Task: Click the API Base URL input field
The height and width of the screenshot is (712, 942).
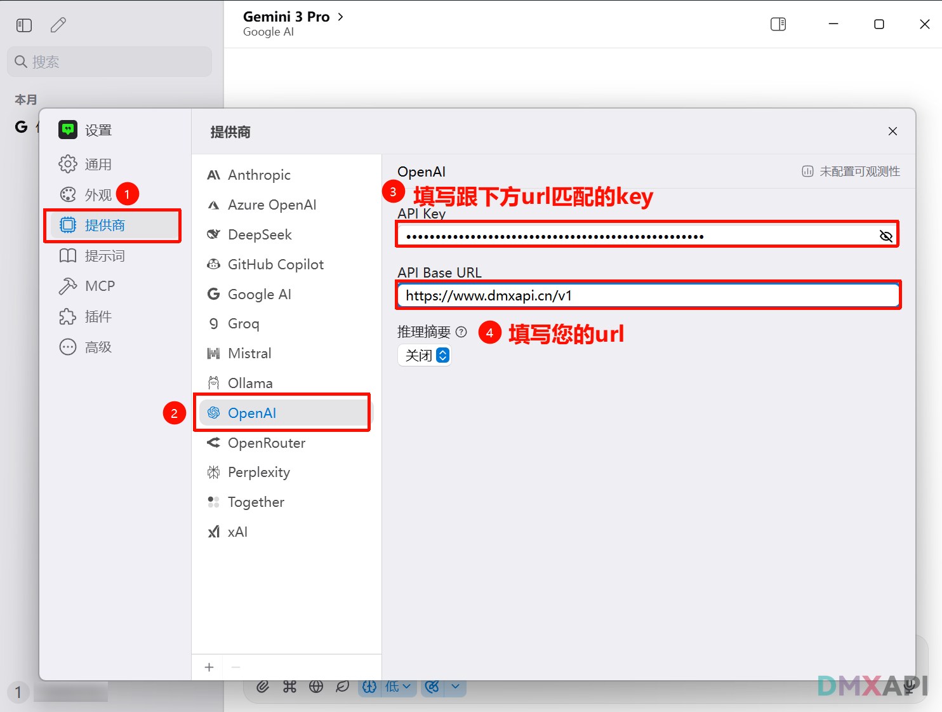Action: click(x=647, y=295)
